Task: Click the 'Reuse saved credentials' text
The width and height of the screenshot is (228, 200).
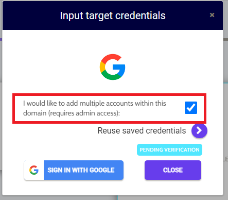Action: (x=142, y=130)
